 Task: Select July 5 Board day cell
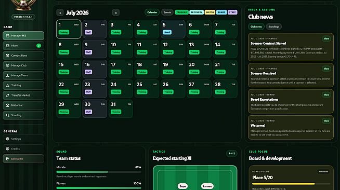pyautogui.click(x=173, y=29)
